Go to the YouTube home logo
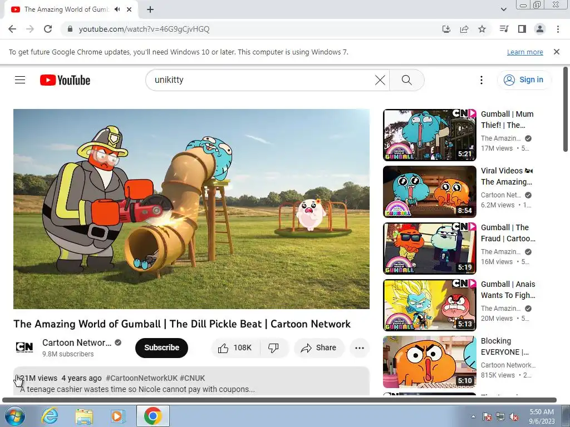The image size is (570, 427). pos(65,80)
